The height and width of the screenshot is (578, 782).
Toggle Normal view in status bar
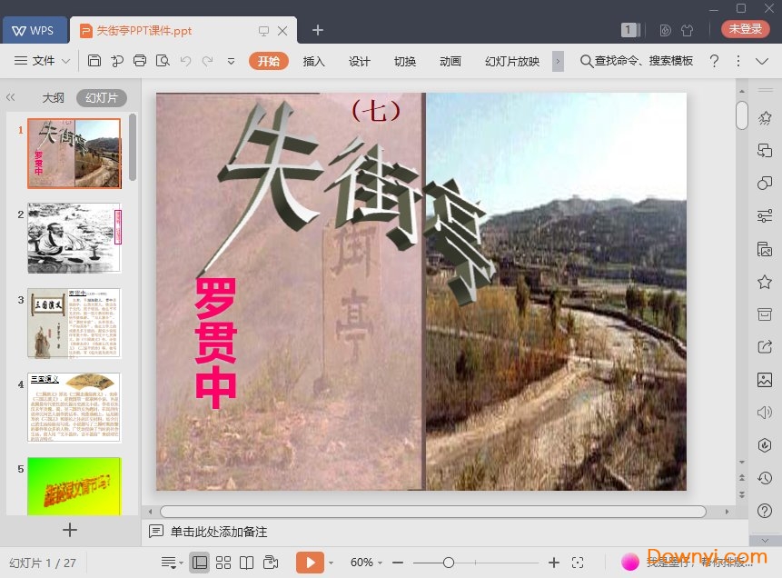pyautogui.click(x=200, y=562)
